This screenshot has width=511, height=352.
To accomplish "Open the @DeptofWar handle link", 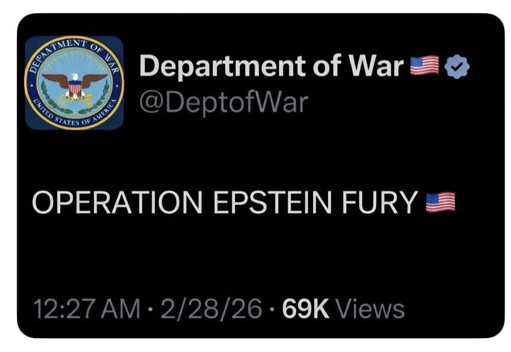I will click(223, 101).
